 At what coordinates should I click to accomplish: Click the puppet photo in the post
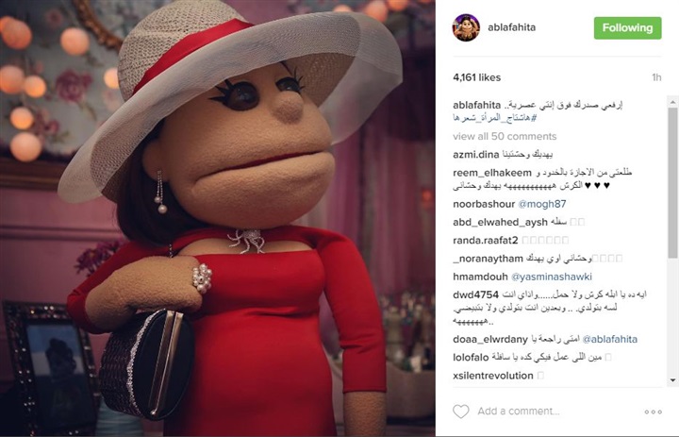point(218,219)
